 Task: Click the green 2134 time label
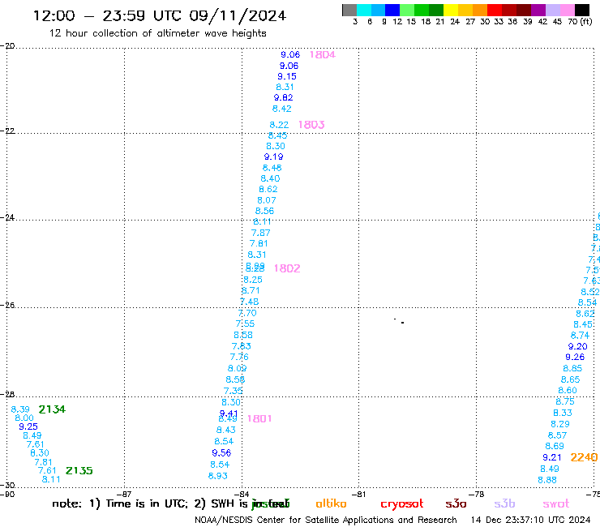[x=52, y=409]
